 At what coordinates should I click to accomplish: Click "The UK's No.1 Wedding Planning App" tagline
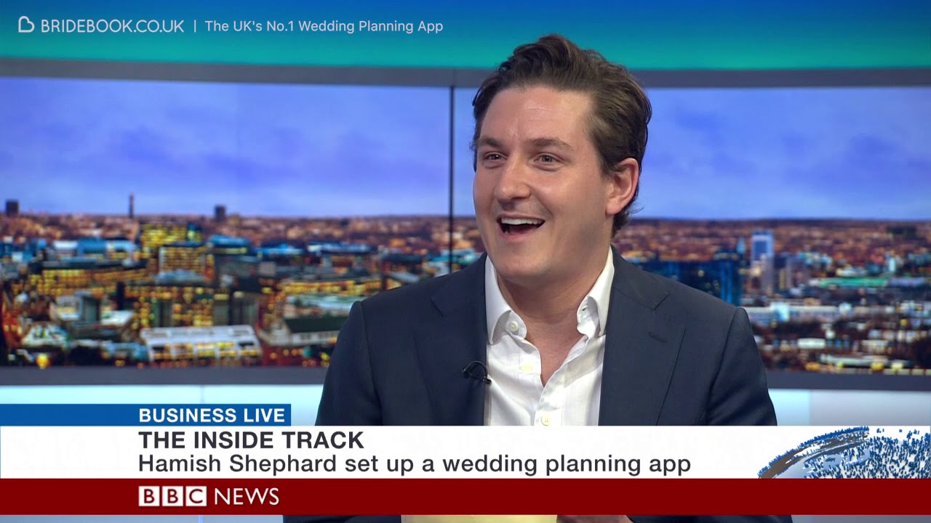pyautogui.click(x=324, y=26)
